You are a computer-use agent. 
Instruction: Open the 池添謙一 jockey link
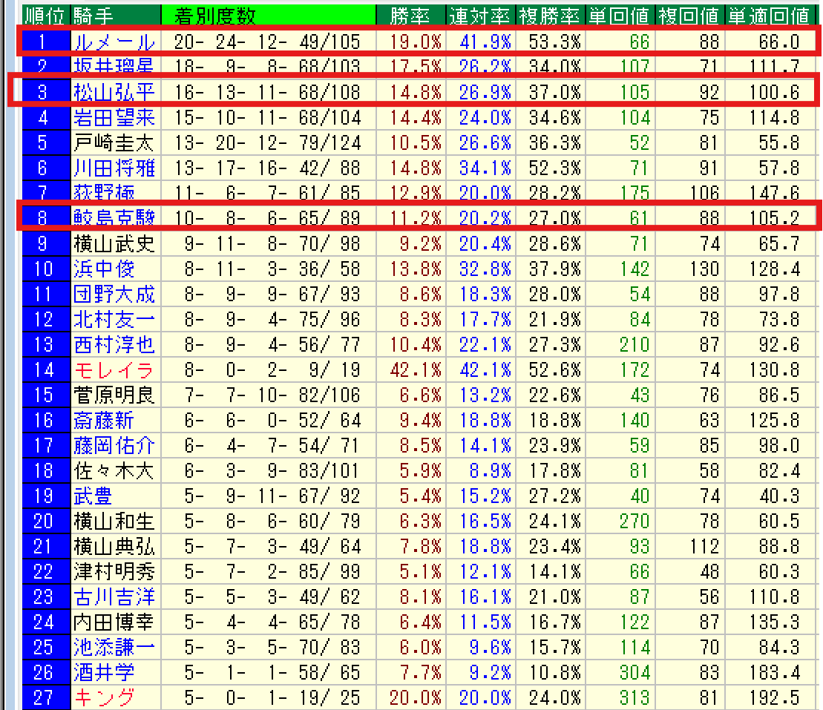pos(114,647)
